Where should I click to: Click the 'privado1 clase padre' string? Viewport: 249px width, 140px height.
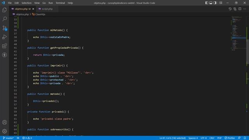click(x=56, y=119)
